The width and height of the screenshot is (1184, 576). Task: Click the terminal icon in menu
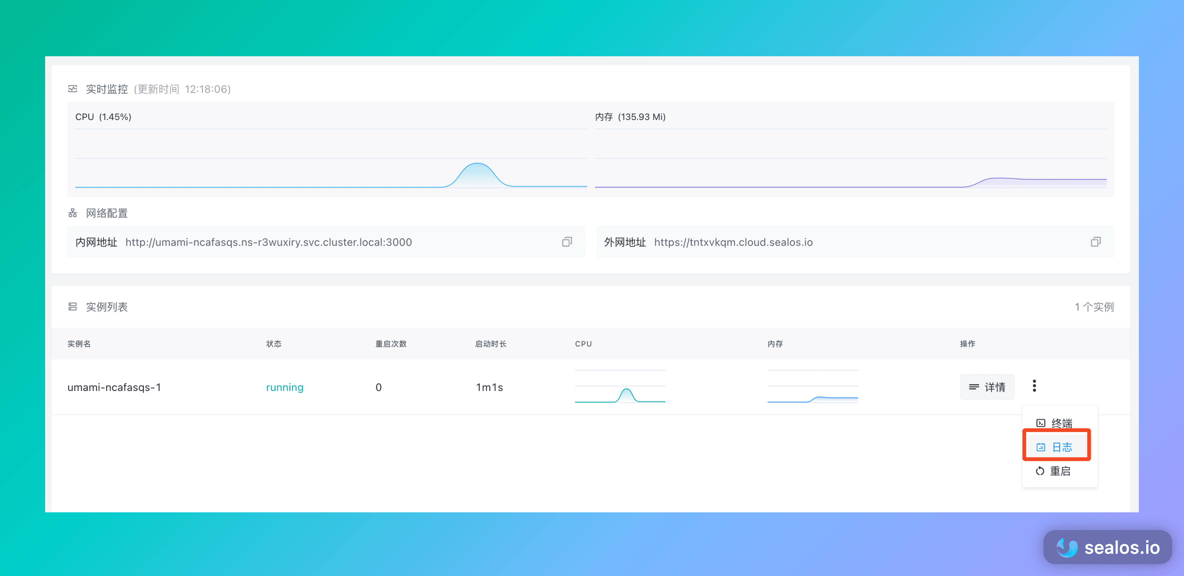click(1041, 423)
